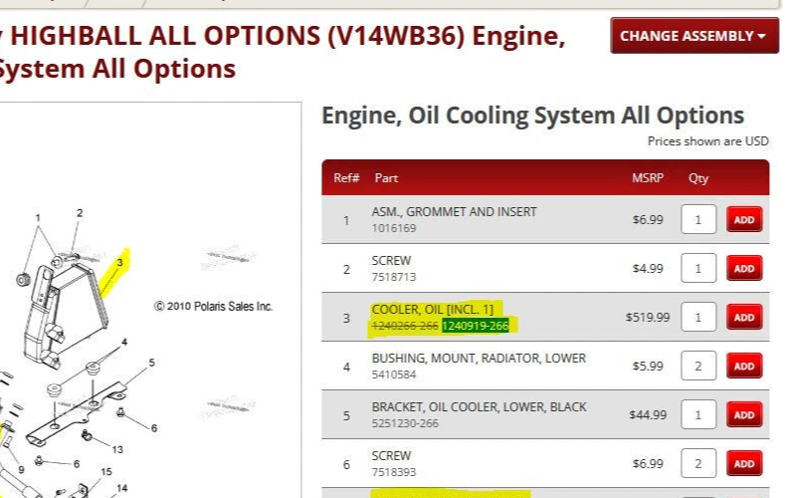The width and height of the screenshot is (789, 498).
Task: Edit quantity for the Oil Cooler
Action: [698, 317]
